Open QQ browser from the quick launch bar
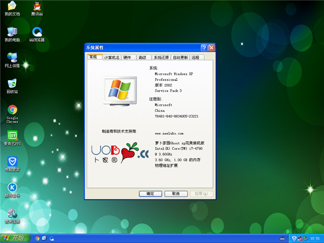 (x=52, y=238)
